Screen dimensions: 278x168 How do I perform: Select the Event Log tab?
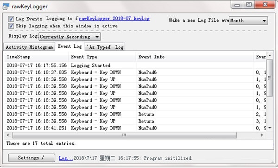tap(70, 46)
